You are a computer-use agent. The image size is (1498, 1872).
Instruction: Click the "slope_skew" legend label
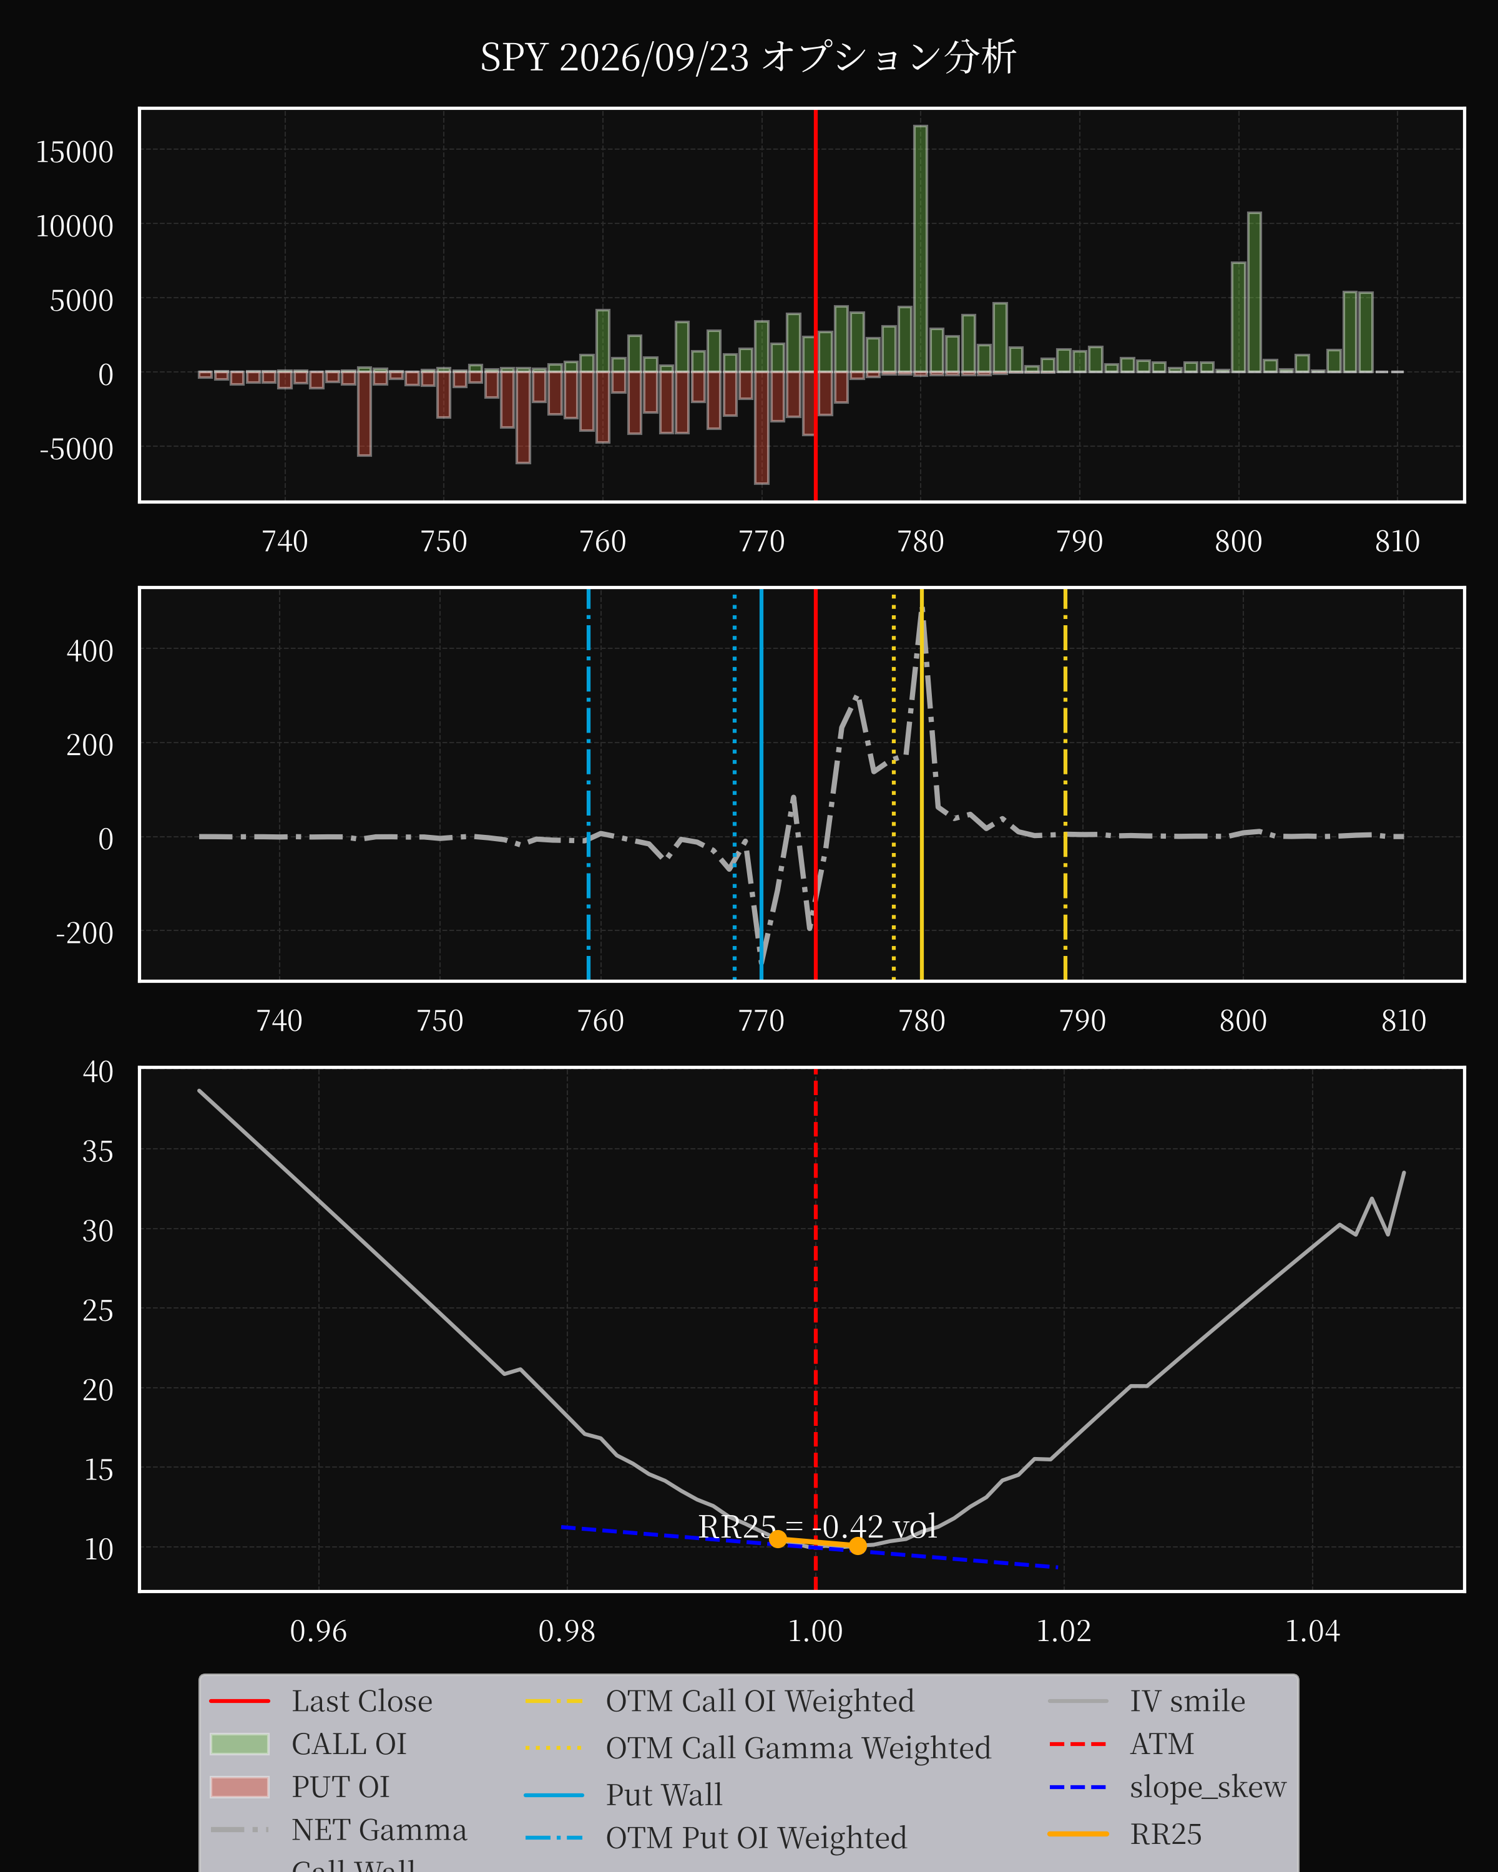(1208, 1787)
